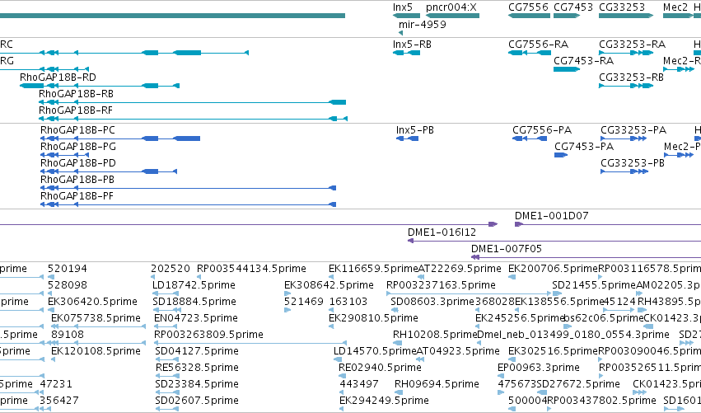Click EST EK120108.5prime label
The height and width of the screenshot is (413, 701).
pos(96,352)
